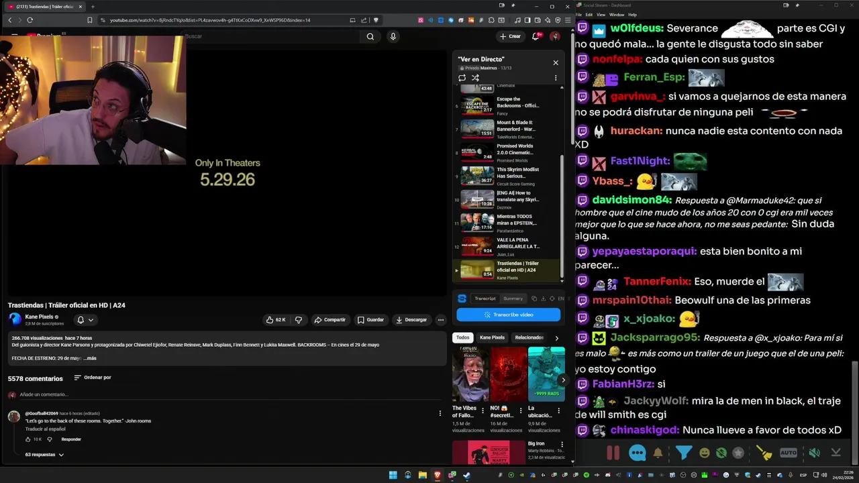The height and width of the screenshot is (483, 859).
Task: Click the YouTube Buscar search field
Action: (x=272, y=36)
